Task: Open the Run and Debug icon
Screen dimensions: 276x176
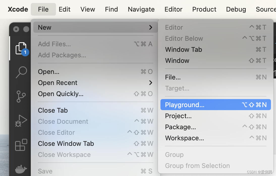Action: (21, 121)
